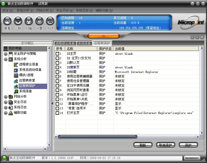This screenshot has height=163, width=207.
Task: Expand the 安全日志 tree node
Action: pos(6,102)
